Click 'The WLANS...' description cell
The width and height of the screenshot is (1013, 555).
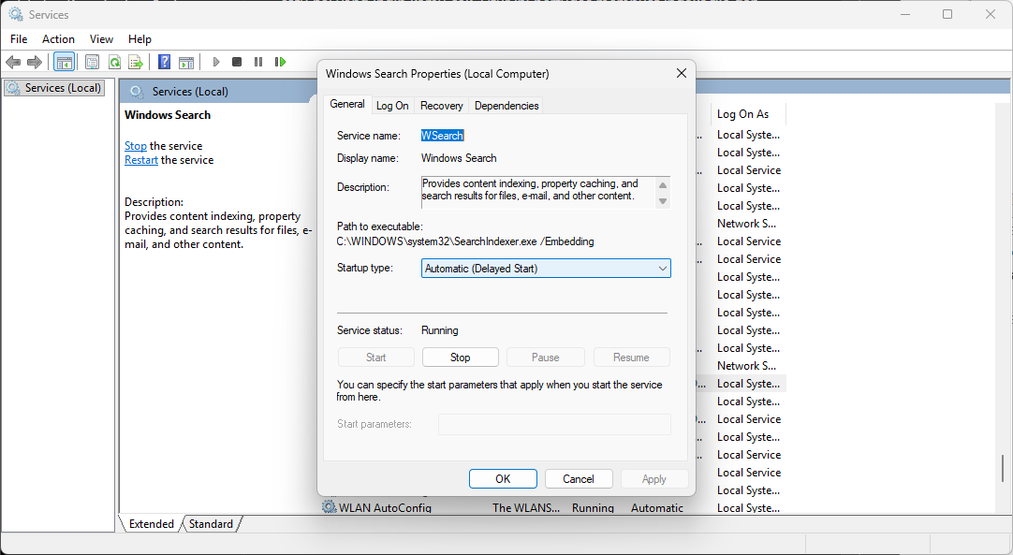pyautogui.click(x=526, y=508)
